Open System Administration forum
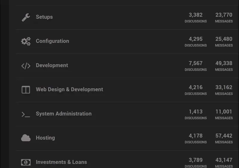The width and height of the screenshot is (239, 168). point(64,114)
